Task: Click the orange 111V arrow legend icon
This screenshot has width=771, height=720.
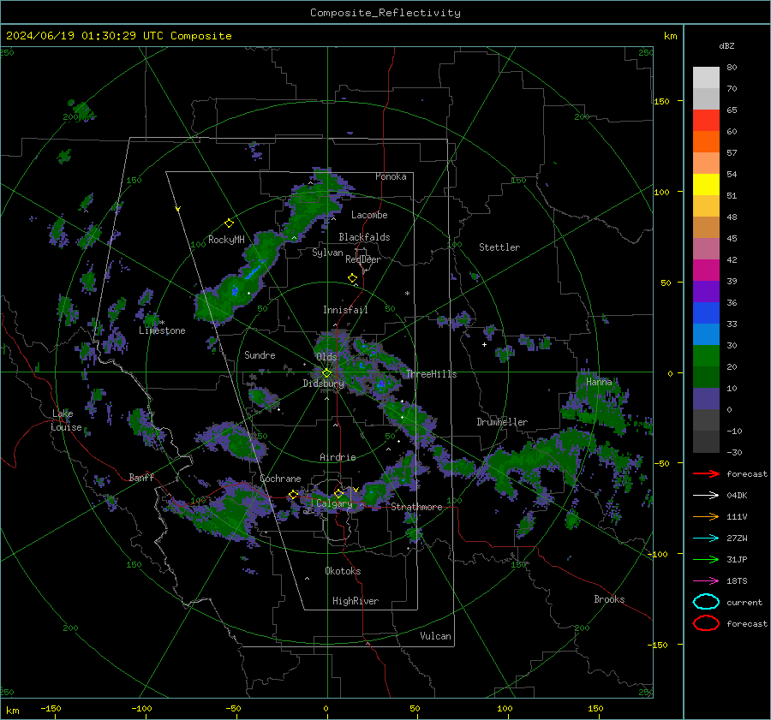Action: pos(706,516)
